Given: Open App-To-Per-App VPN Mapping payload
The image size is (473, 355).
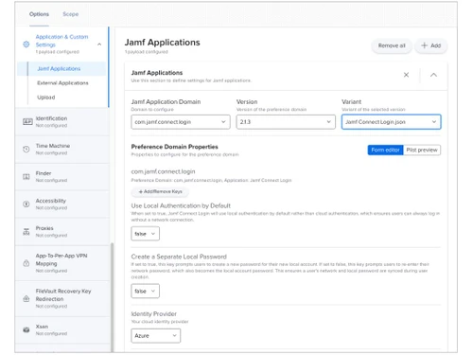Looking at the screenshot, I should pos(62,263).
